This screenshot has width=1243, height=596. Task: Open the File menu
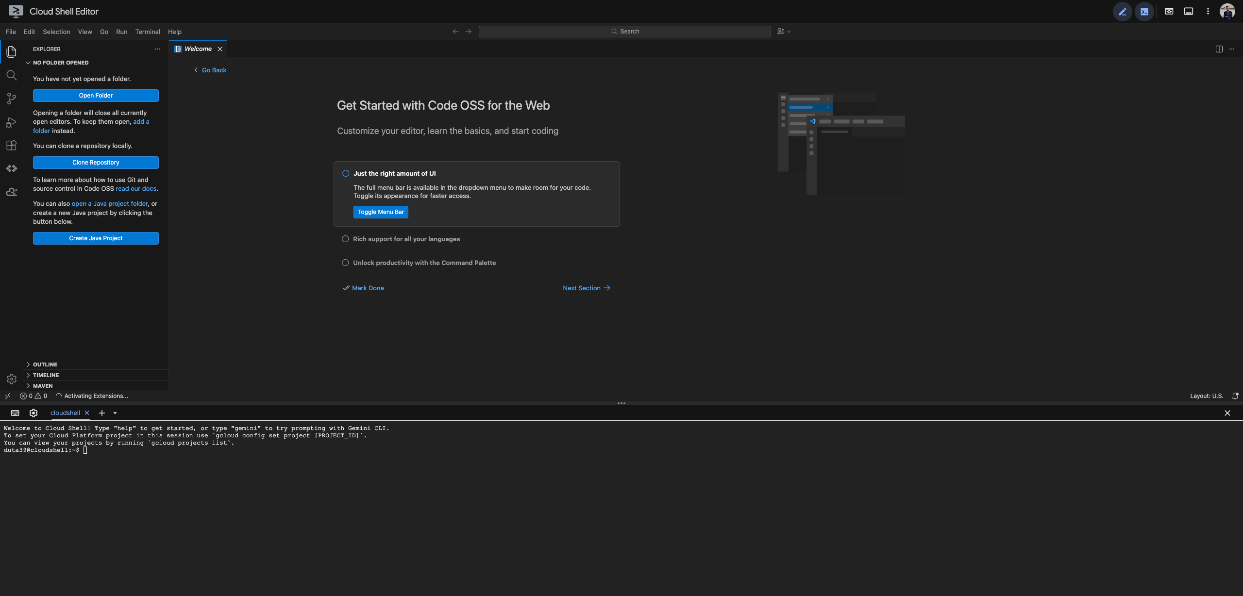[x=11, y=32]
